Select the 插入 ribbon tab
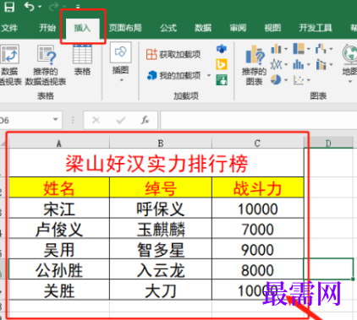 82,28
